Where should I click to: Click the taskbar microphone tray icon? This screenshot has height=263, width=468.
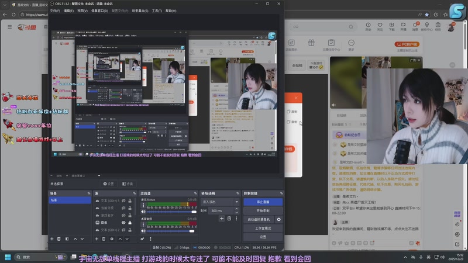point(421,257)
